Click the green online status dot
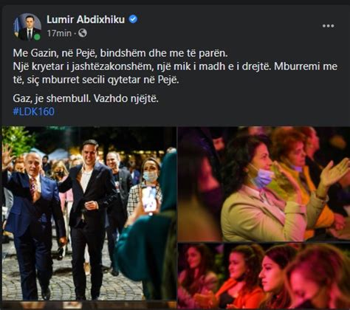 tap(37, 37)
